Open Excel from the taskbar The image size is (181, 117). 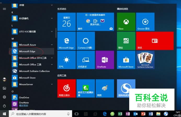tap(120, 114)
